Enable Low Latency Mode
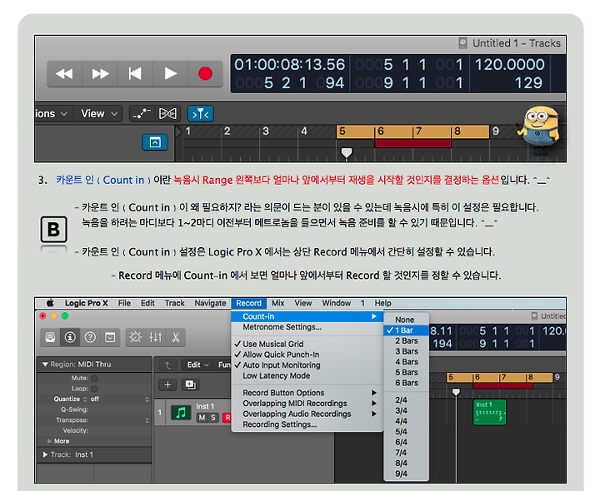Screen dimensions: 600x491 pyautogui.click(x=307, y=375)
